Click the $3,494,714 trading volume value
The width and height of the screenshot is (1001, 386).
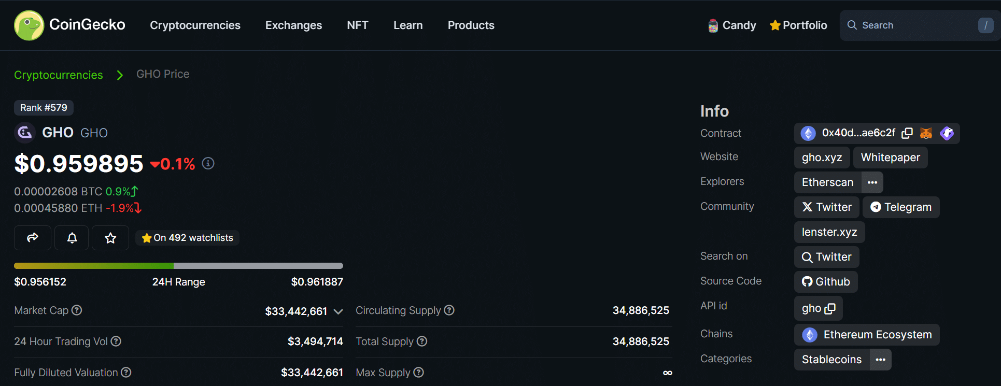315,341
